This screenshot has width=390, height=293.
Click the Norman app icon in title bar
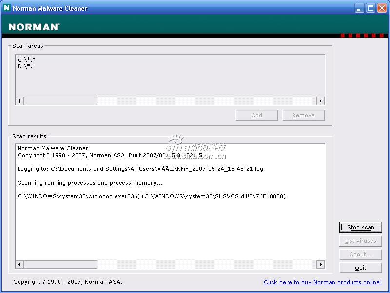7,8
